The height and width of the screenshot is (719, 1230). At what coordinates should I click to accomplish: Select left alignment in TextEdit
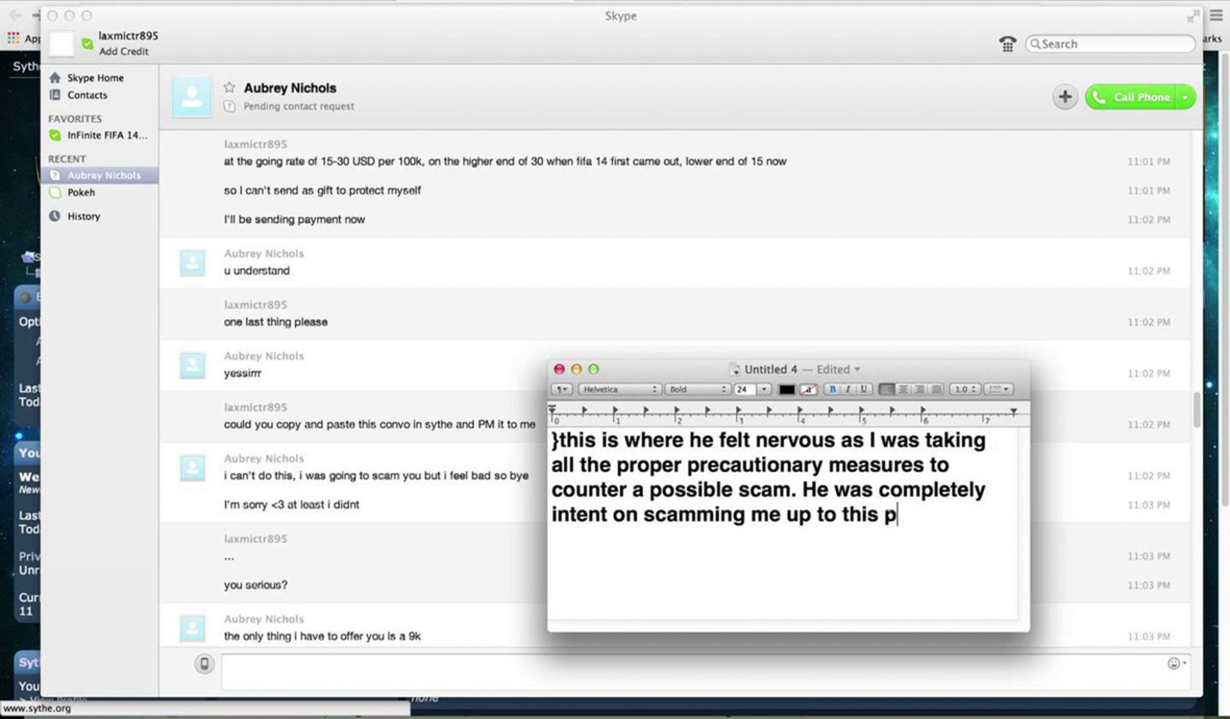pyautogui.click(x=887, y=389)
